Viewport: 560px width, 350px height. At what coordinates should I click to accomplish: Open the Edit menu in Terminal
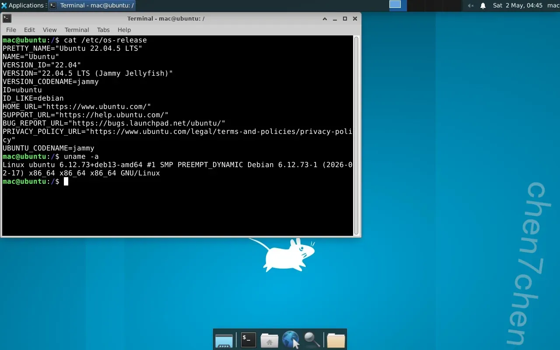tap(29, 30)
